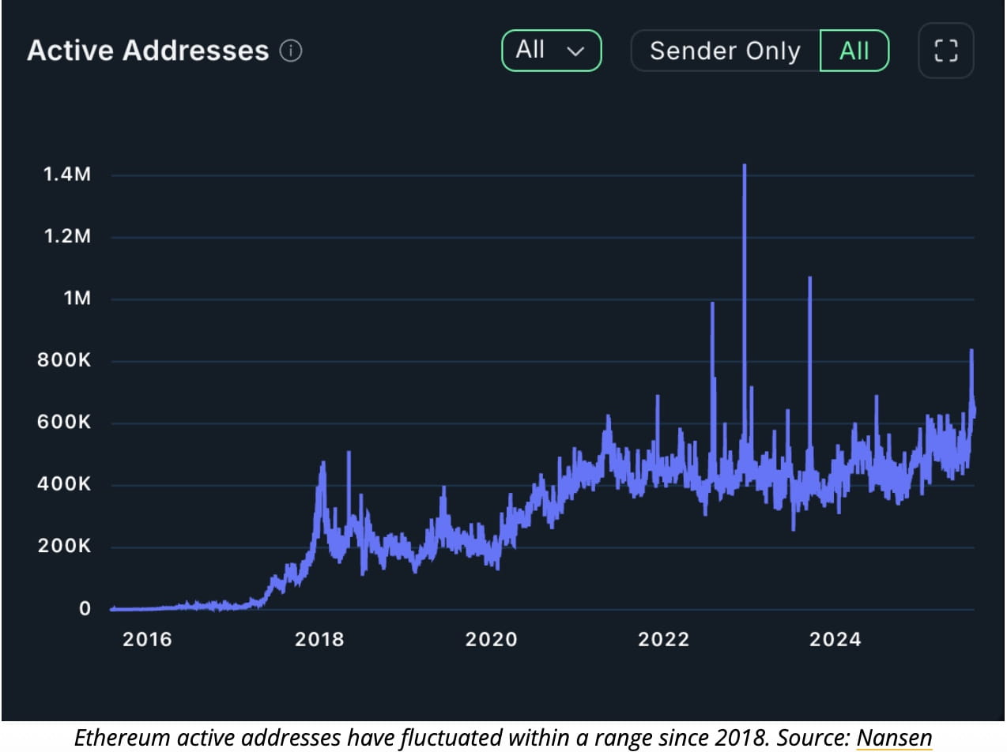The width and height of the screenshot is (1007, 752).
Task: Click the info icon beside Active Addresses
Action: click(291, 51)
